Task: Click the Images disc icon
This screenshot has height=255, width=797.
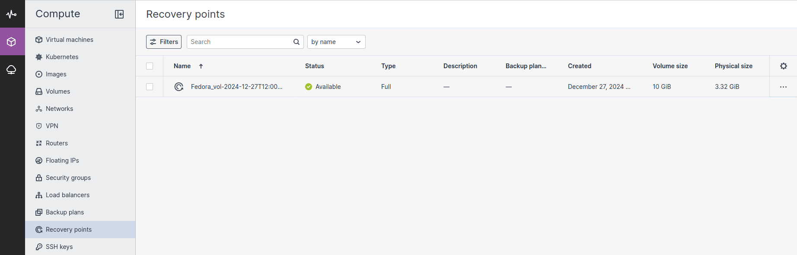Action: (39, 74)
